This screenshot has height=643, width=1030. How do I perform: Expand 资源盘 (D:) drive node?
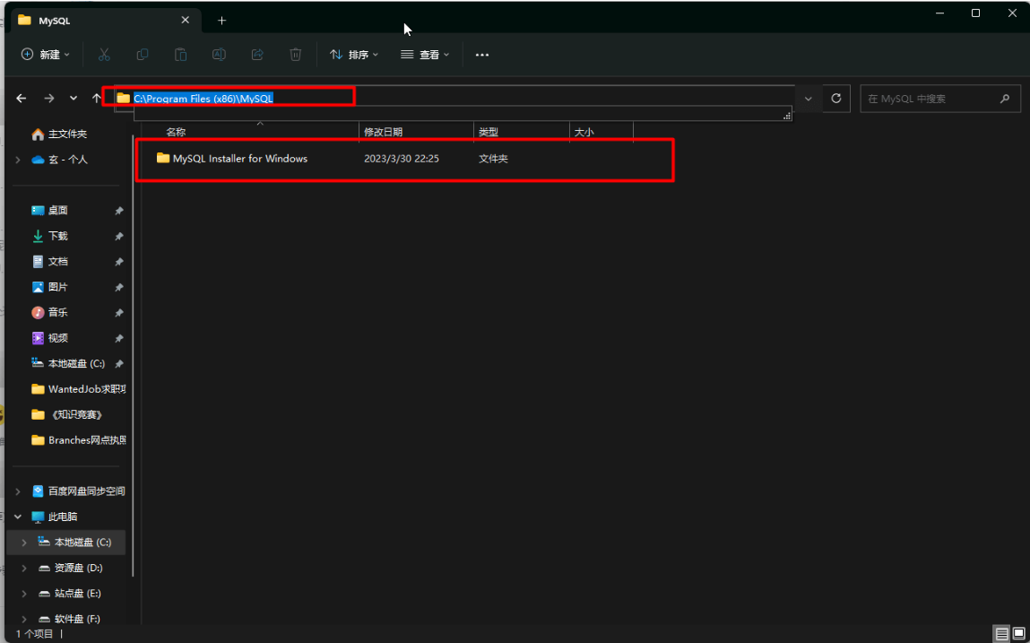(x=24, y=568)
